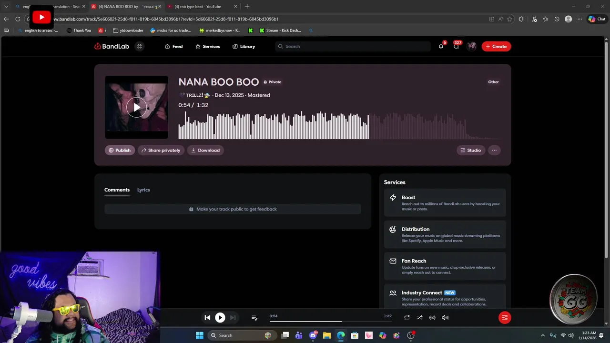Viewport: 610px width, 343px height.
Task: Go back in the browser
Action: tap(6, 19)
